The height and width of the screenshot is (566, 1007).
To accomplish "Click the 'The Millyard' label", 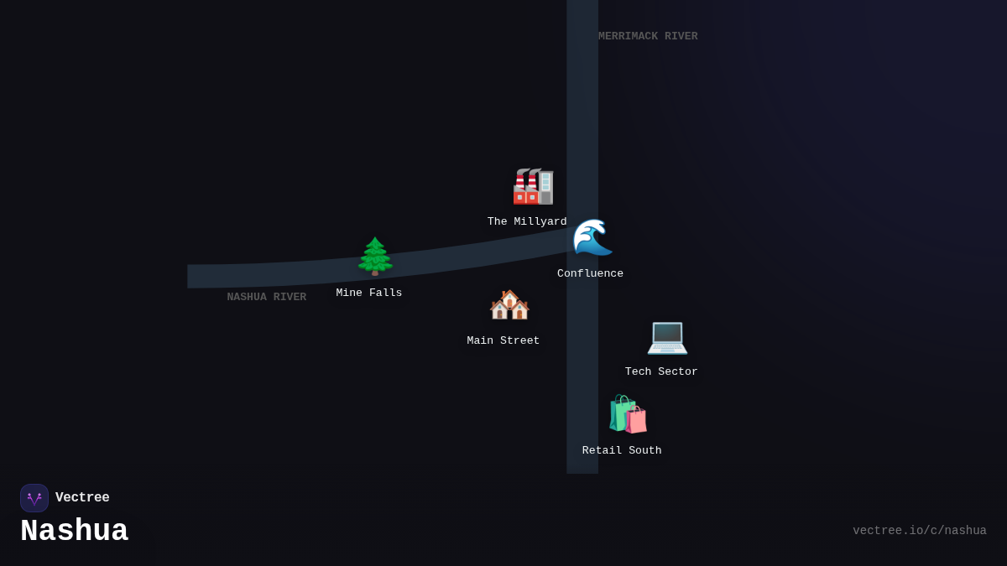I will tap(527, 222).
